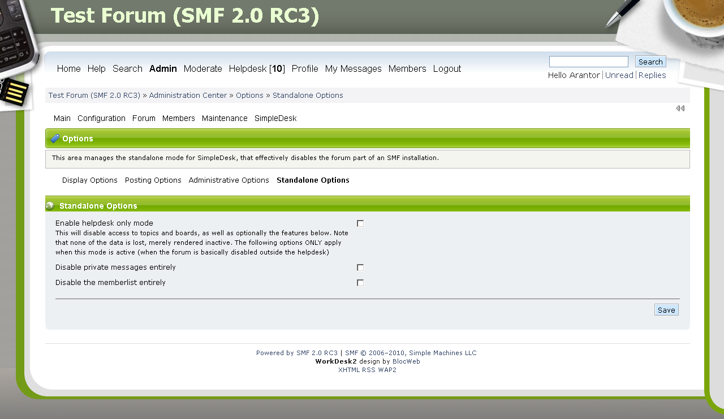Click the Test Forum header title
Image resolution: width=724 pixels, height=419 pixels.
coord(185,16)
